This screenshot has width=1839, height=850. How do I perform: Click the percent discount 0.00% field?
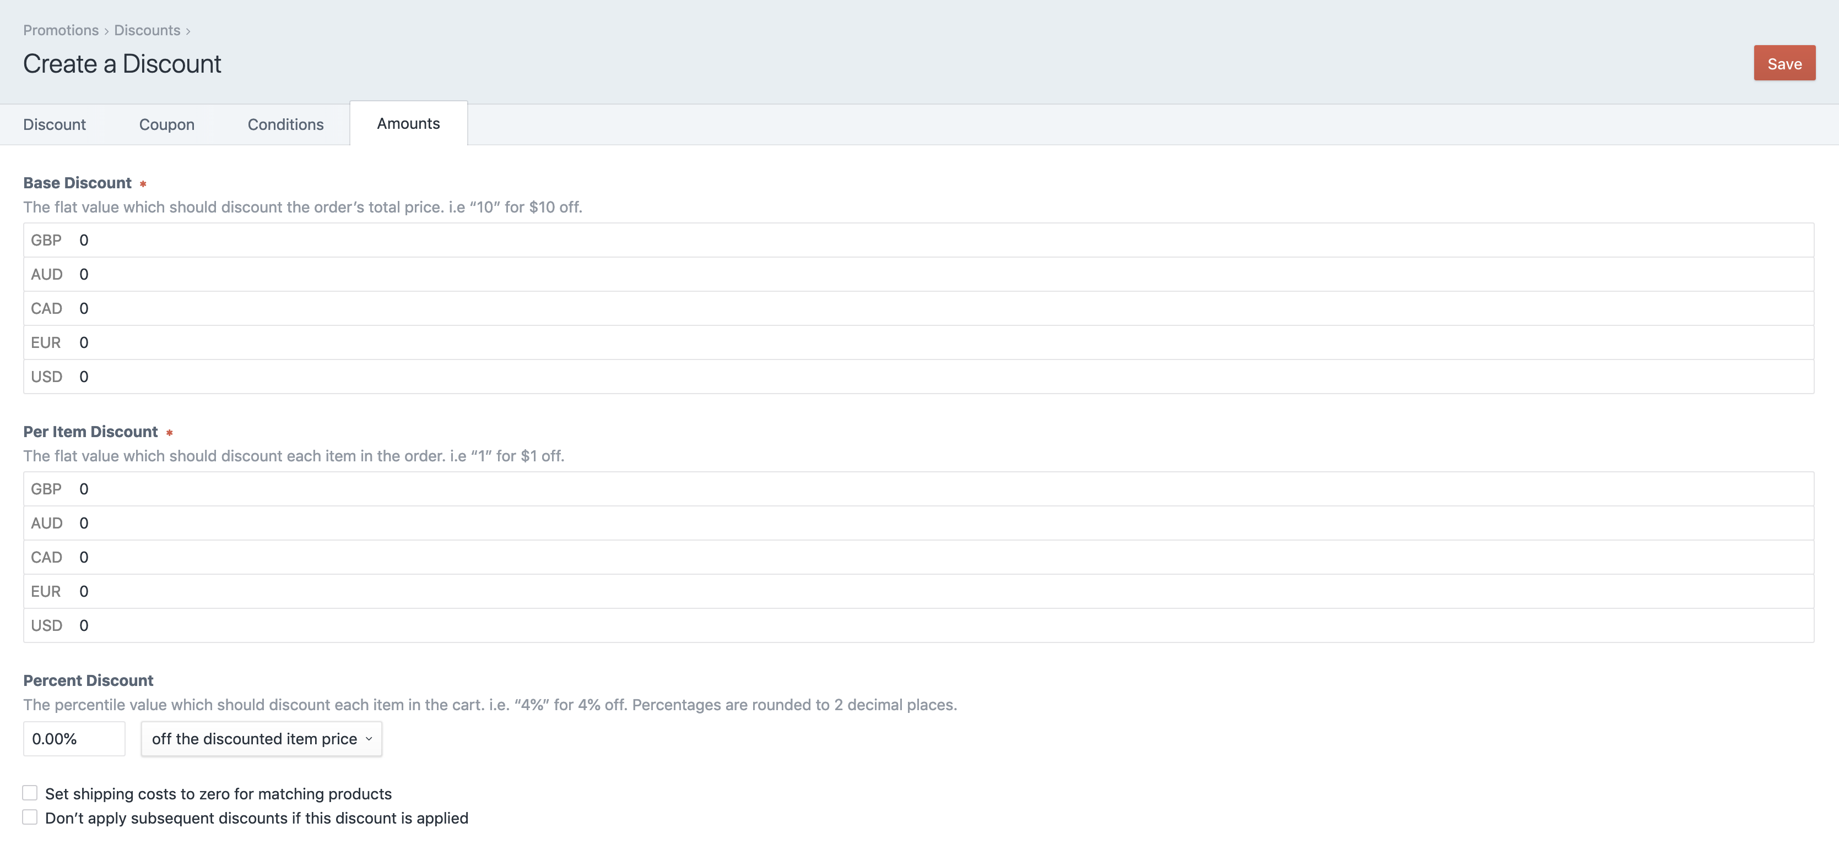(73, 739)
